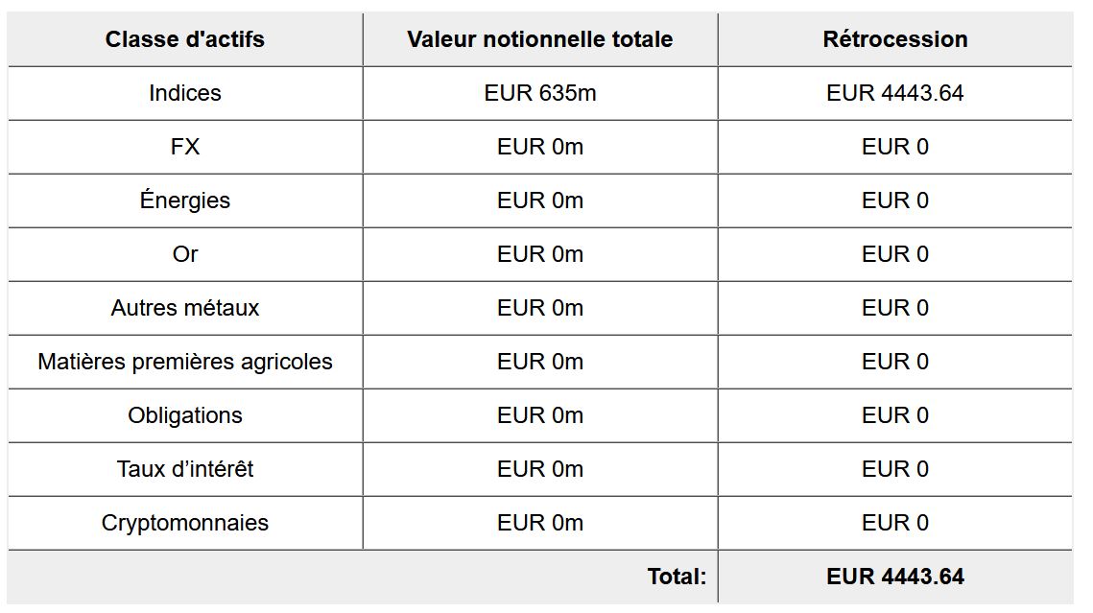Click the Taux d'intérêt cell

[185, 469]
